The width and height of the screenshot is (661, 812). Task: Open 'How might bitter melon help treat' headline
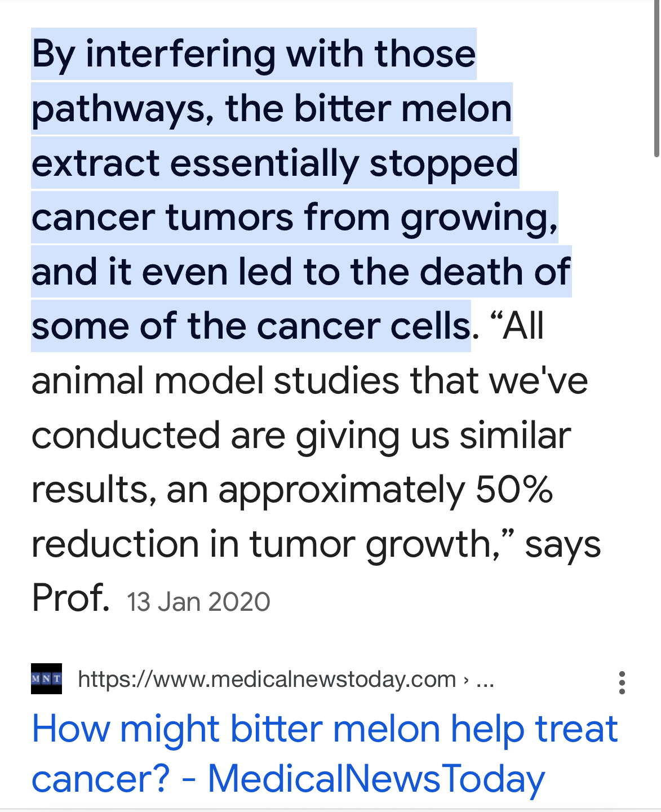[325, 729]
